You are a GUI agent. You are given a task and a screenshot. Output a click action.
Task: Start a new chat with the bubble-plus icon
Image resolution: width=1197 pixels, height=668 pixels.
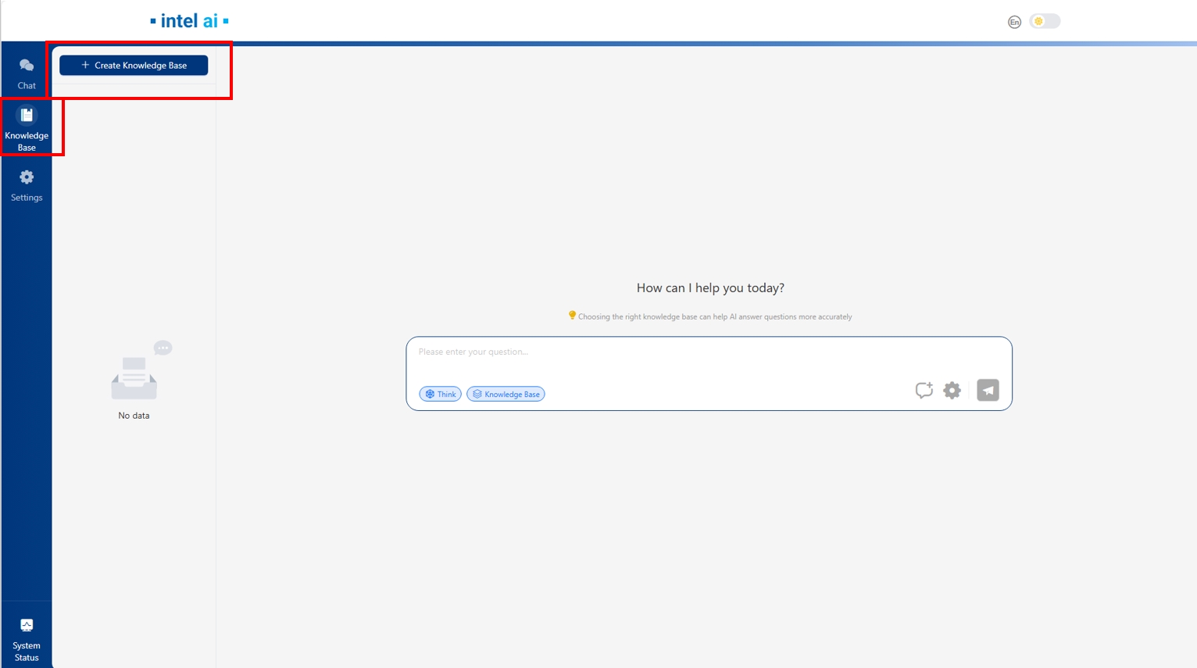click(924, 390)
